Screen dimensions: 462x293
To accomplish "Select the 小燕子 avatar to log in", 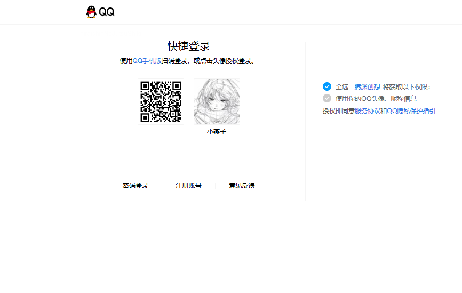I will coord(217,102).
